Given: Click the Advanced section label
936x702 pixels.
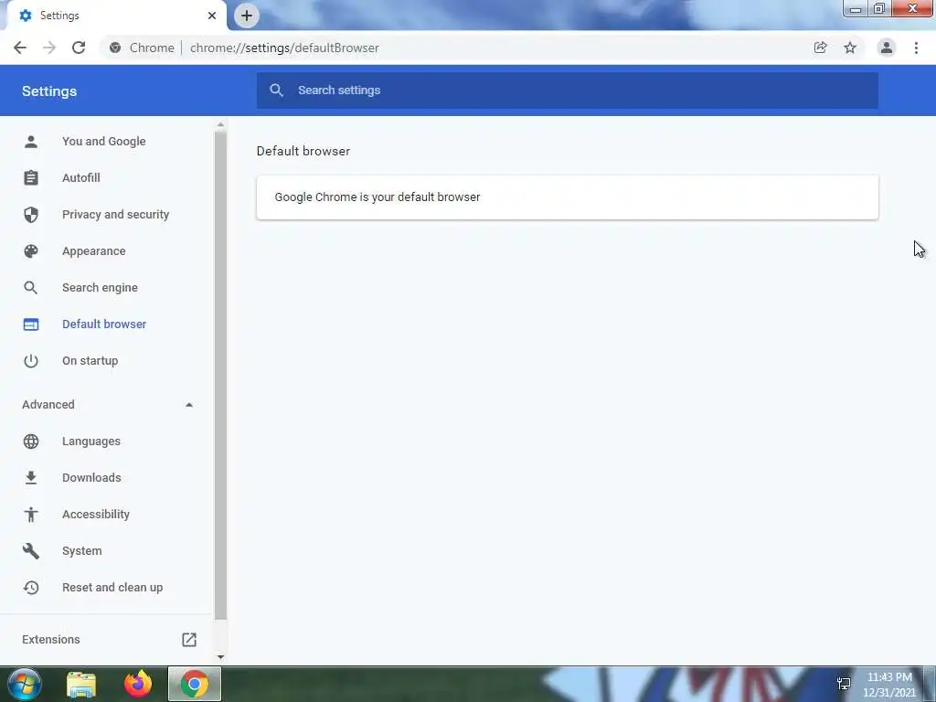Looking at the screenshot, I should [x=48, y=405].
